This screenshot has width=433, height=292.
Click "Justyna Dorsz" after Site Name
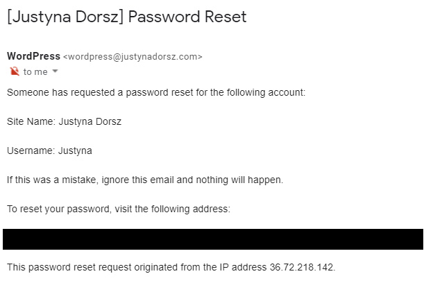[90, 121]
